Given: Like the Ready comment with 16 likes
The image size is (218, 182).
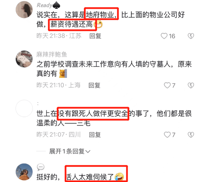Looking at the screenshot, I should pos(164,36).
